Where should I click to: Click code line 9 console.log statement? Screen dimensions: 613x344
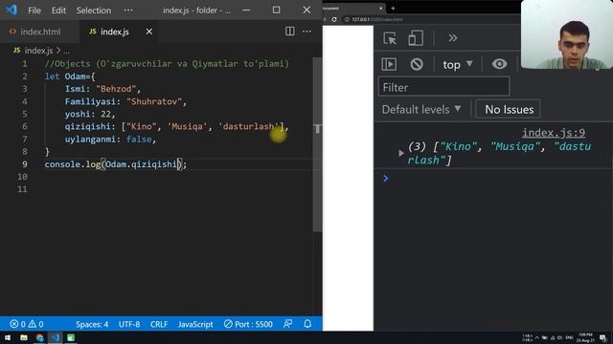[116, 164]
